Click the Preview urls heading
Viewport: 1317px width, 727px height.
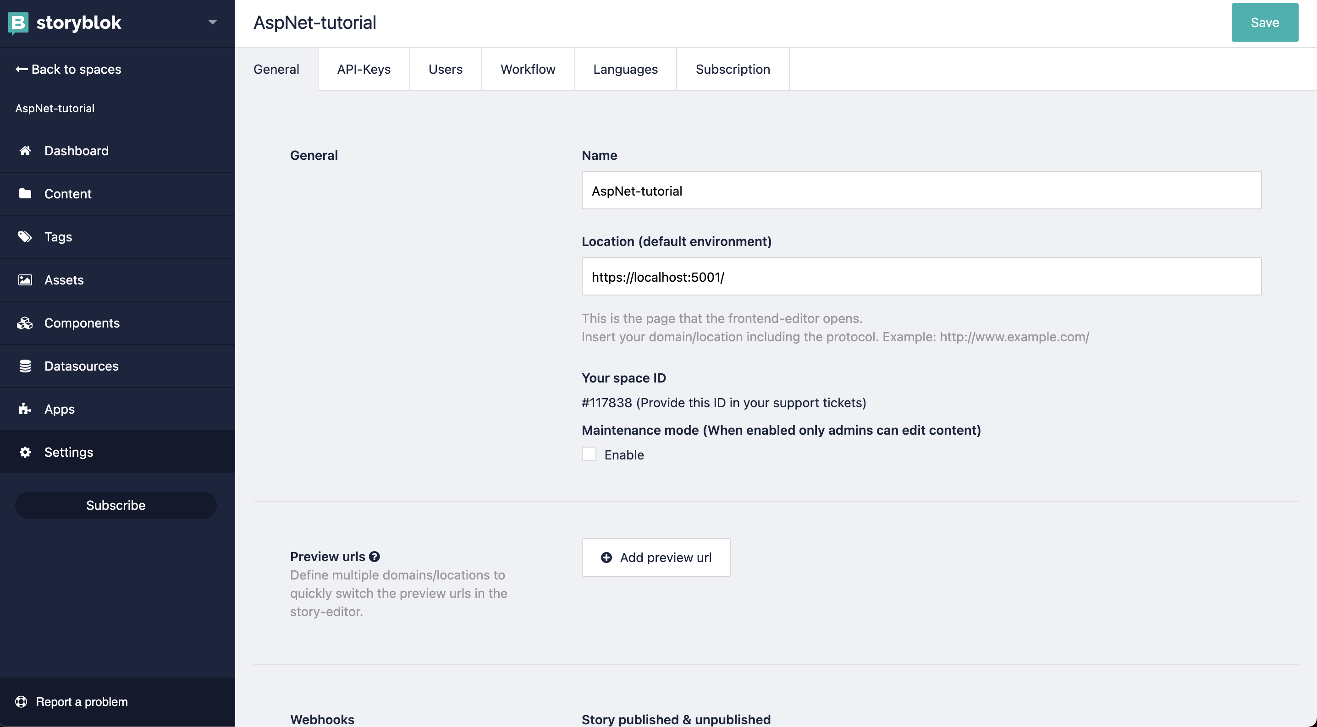(x=328, y=557)
